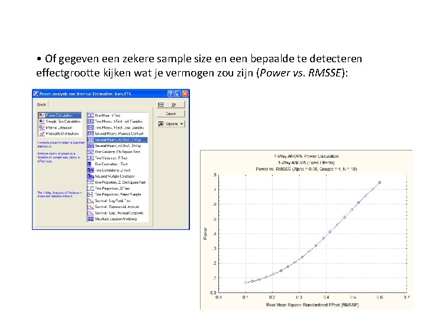Switch to the Quick tab
Screen dimensions: 426x320
click(41, 104)
